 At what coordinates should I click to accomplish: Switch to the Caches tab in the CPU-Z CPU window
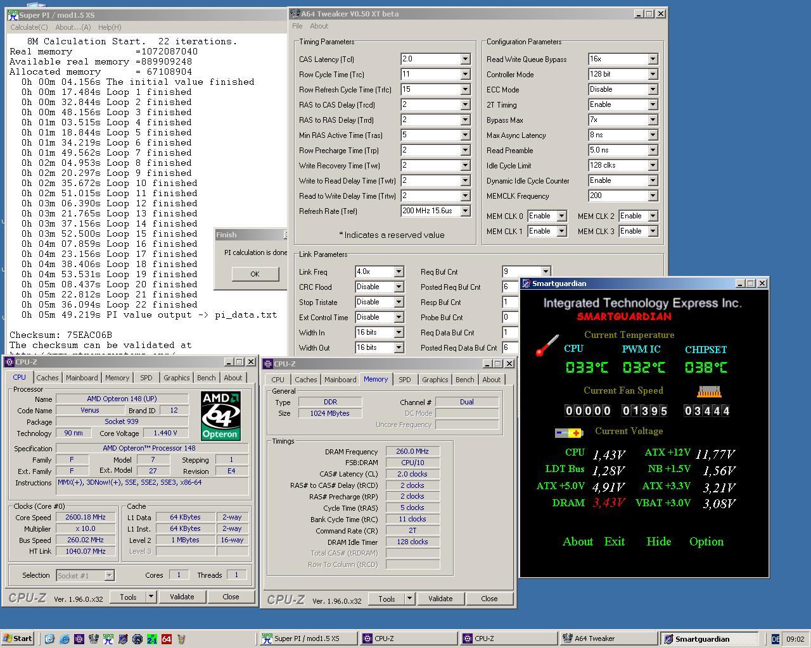coord(48,378)
